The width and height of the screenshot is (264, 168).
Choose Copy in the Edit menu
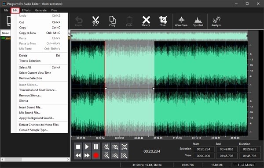(39, 28)
